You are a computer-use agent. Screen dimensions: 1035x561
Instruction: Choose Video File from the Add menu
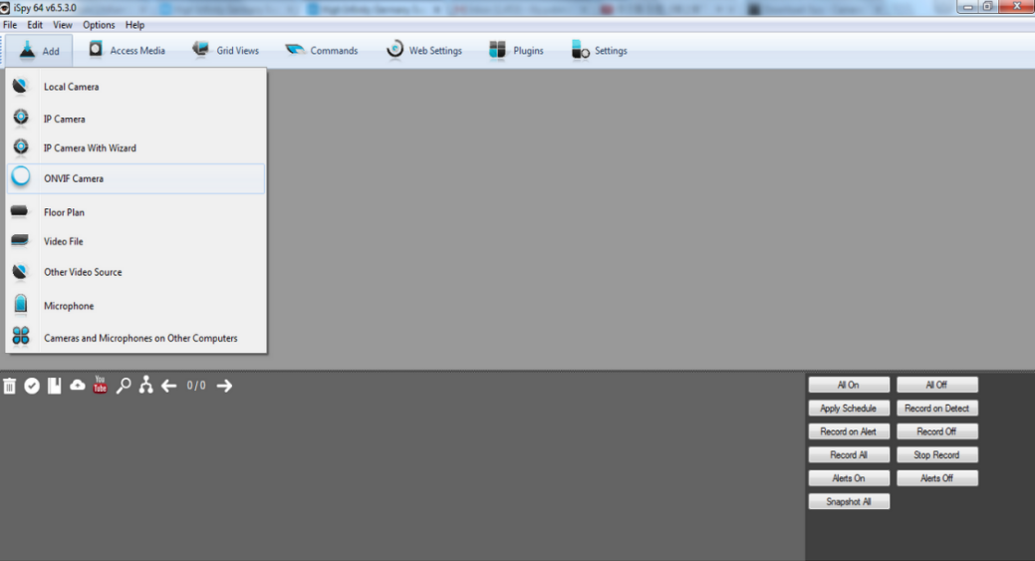coord(136,241)
